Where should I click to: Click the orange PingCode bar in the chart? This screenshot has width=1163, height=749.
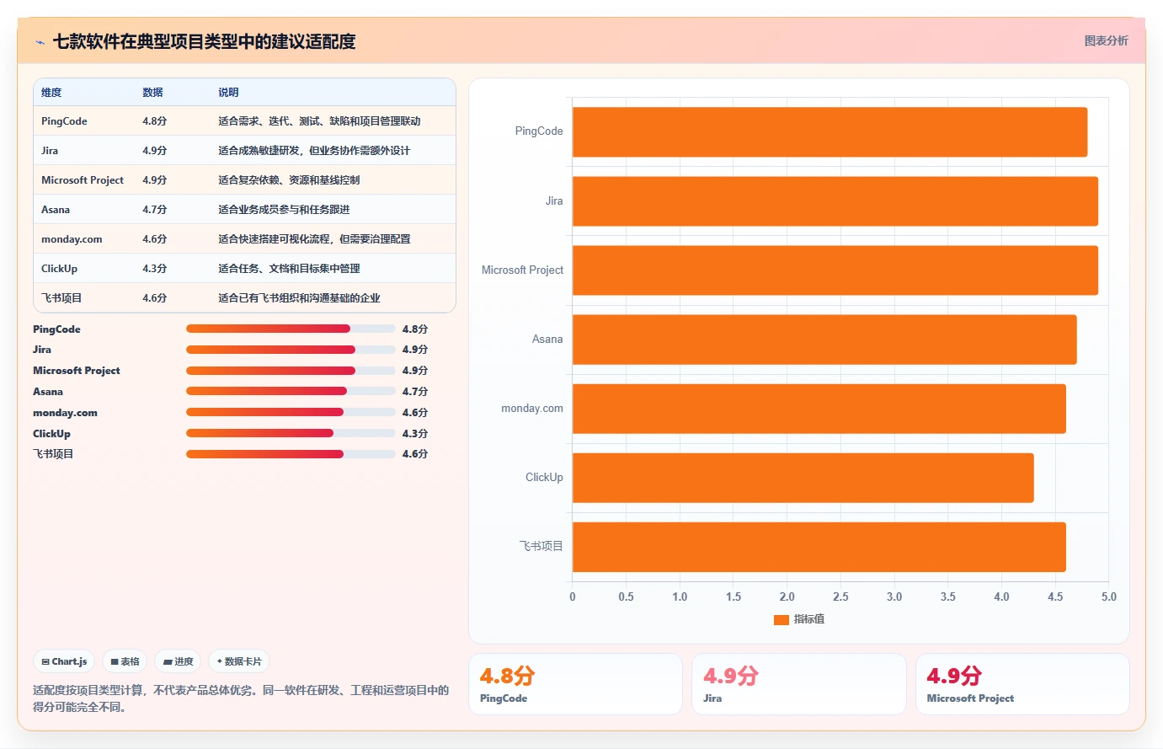point(830,131)
